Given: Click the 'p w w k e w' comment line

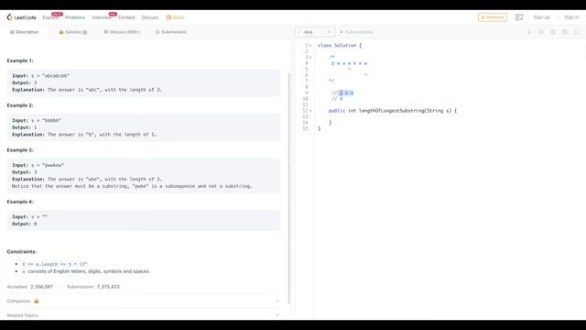Looking at the screenshot, I should [x=349, y=63].
